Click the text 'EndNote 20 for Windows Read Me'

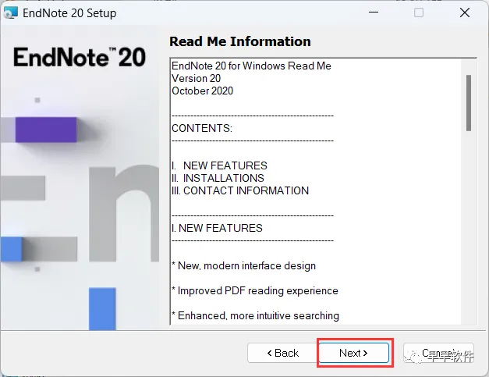(251, 66)
